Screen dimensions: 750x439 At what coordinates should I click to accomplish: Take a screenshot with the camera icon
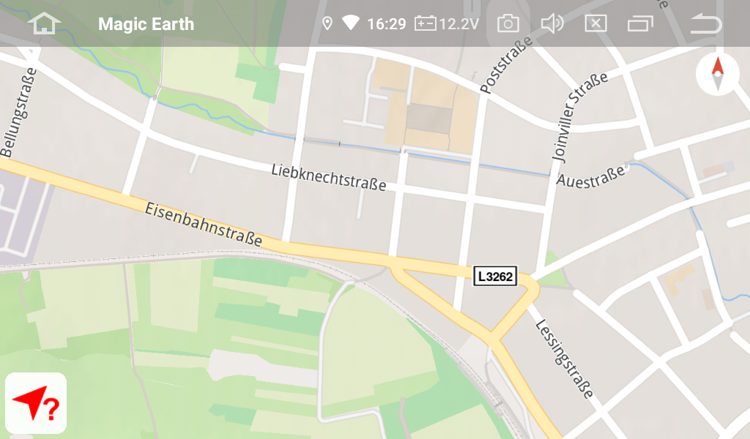click(508, 23)
